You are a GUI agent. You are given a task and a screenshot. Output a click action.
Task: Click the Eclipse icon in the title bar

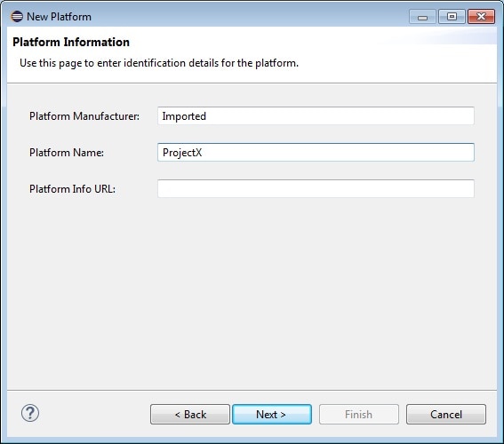17,16
